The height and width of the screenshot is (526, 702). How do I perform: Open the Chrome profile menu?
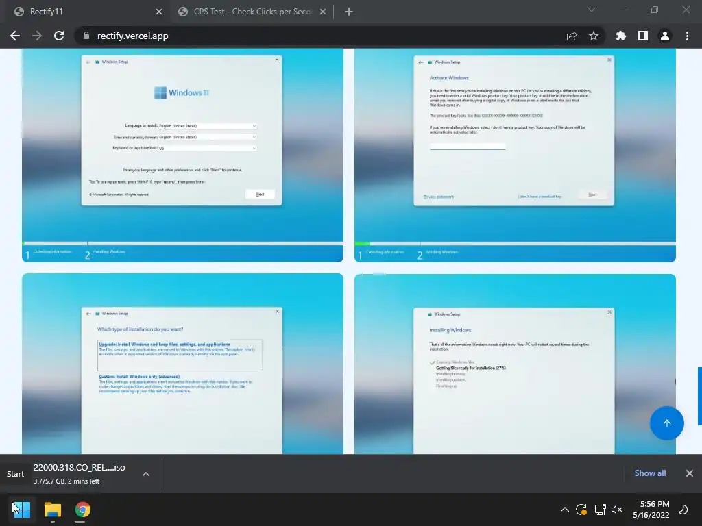click(665, 36)
